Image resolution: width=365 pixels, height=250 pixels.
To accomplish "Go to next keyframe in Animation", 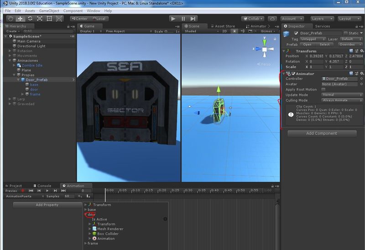I will (55, 191).
